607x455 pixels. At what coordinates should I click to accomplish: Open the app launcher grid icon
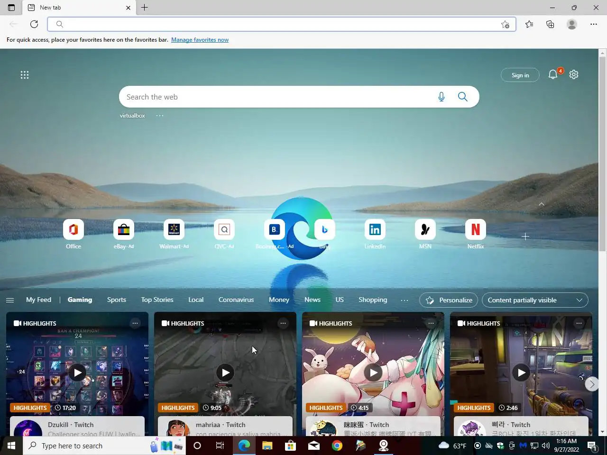[25, 75]
